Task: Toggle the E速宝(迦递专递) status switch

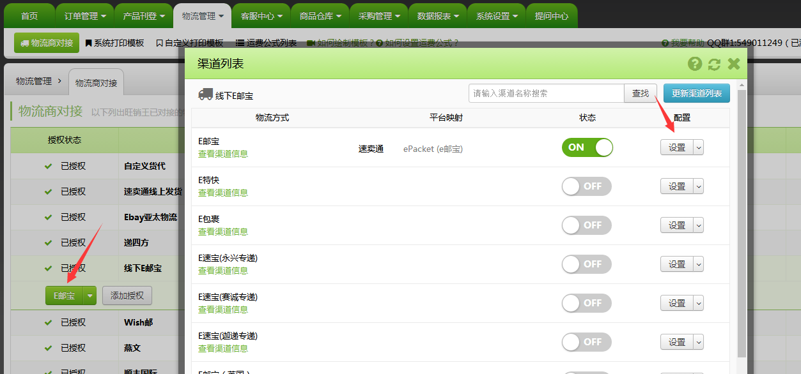Action: pyautogui.click(x=587, y=342)
